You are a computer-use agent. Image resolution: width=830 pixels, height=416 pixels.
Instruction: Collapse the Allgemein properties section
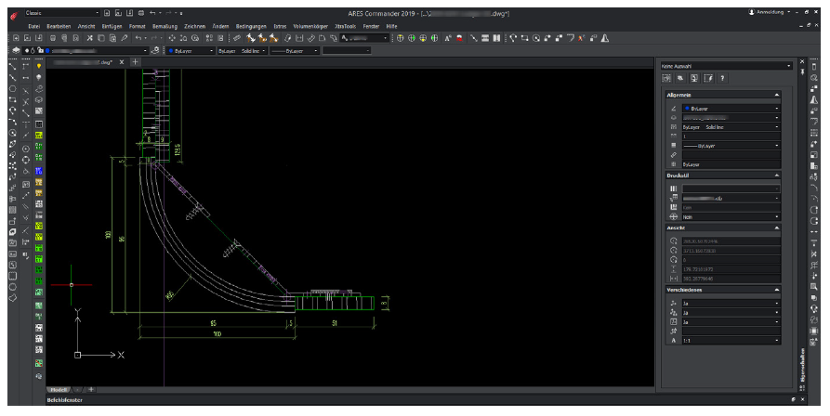[x=777, y=96]
